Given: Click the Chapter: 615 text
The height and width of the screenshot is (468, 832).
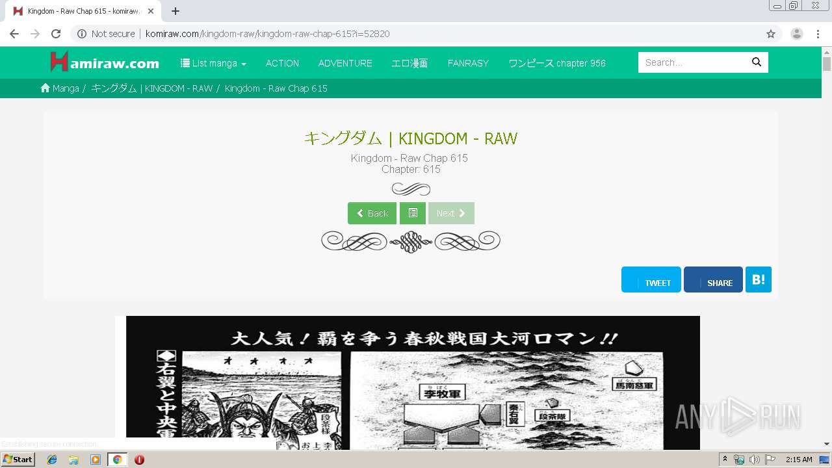Looking at the screenshot, I should point(411,170).
